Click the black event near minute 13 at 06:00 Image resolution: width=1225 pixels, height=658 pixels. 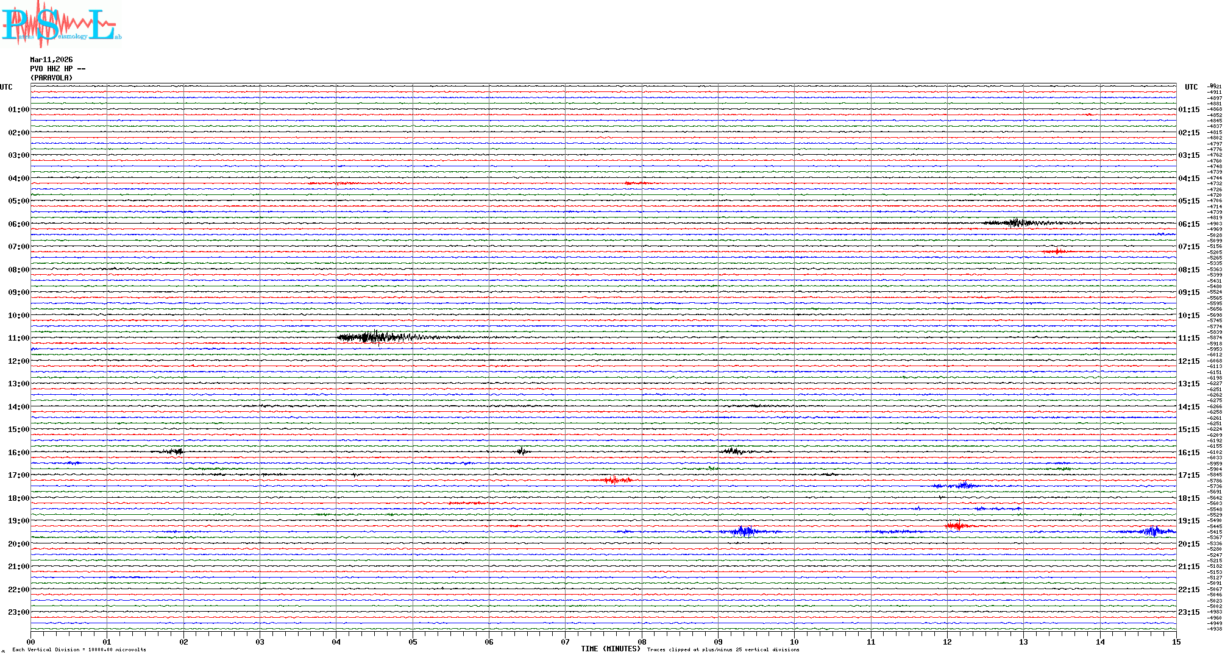click(1018, 222)
